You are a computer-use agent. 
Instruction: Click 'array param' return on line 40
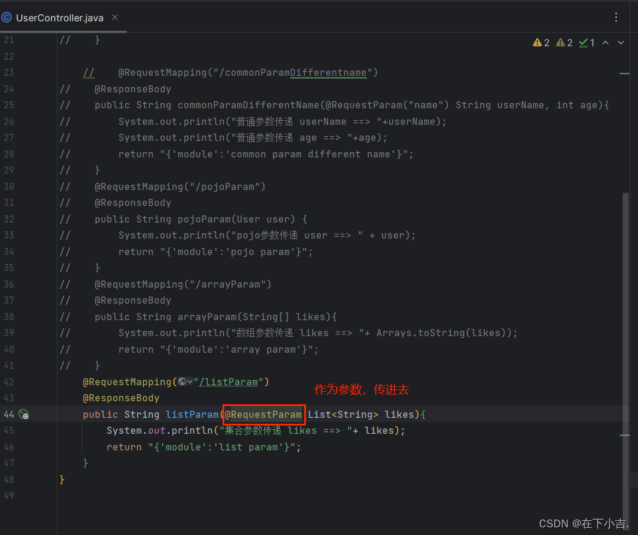pos(218,350)
